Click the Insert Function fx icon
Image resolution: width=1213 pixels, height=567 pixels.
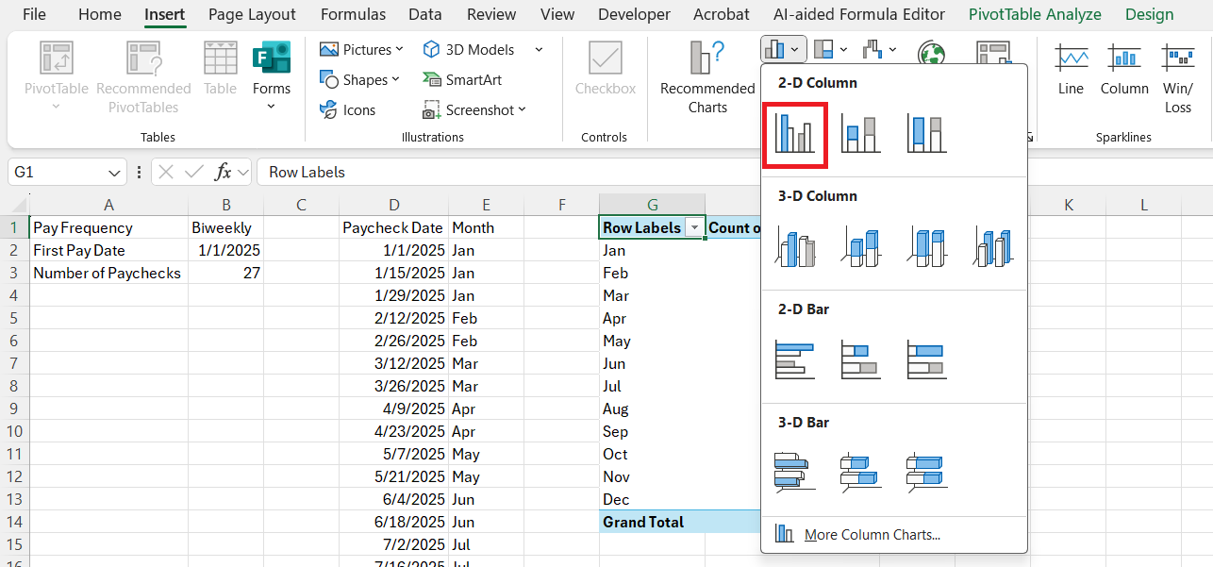(224, 172)
